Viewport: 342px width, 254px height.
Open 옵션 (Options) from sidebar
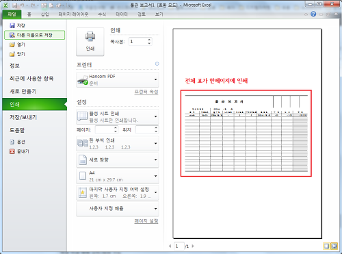pos(17,142)
